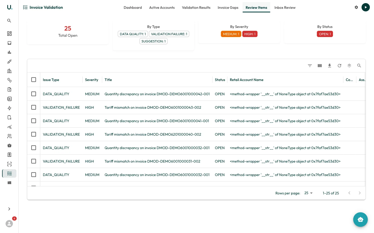Sort by Severity column header

click(92, 80)
